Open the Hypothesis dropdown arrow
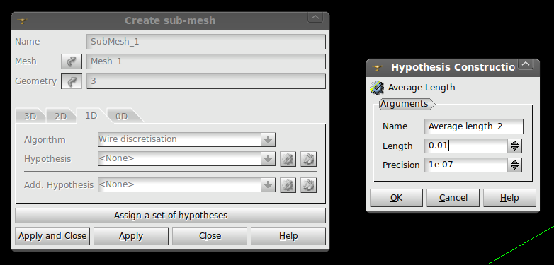554x265 pixels. [268, 159]
